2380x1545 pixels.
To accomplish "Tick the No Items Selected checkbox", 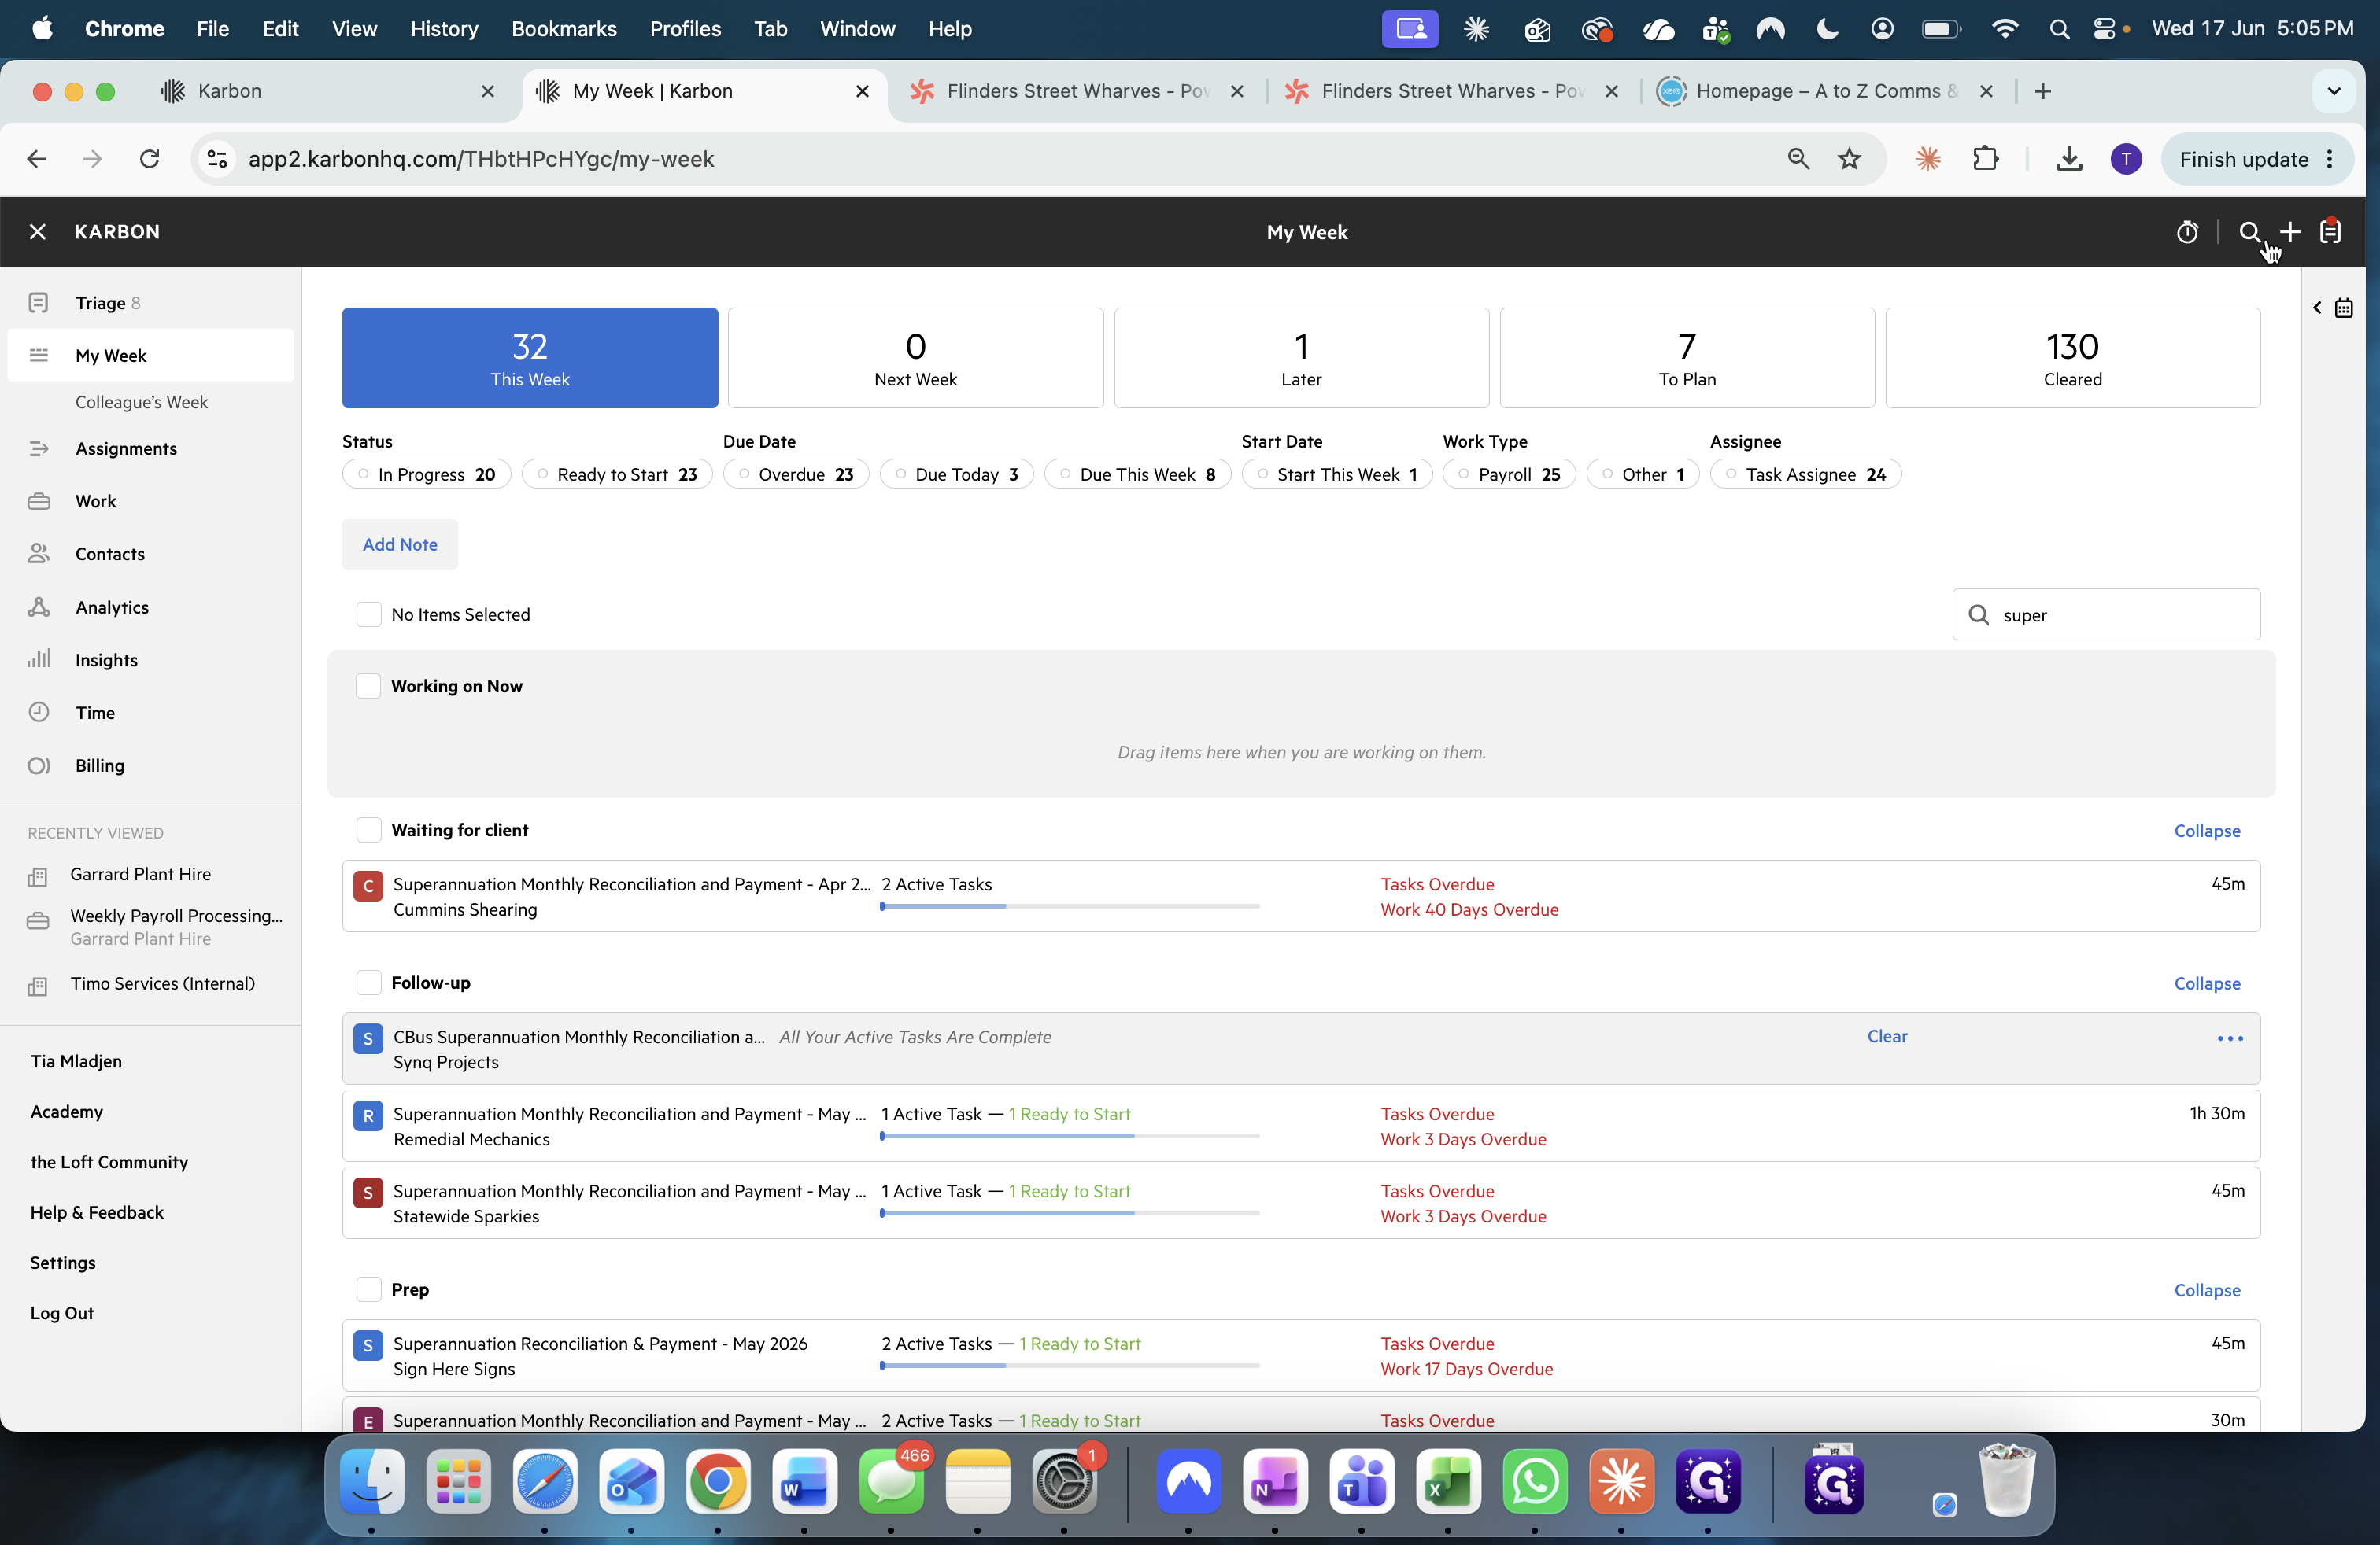I will pyautogui.click(x=369, y=614).
